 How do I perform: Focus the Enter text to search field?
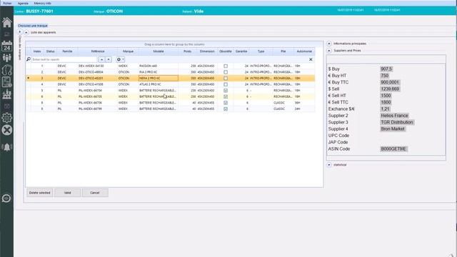coord(64,59)
